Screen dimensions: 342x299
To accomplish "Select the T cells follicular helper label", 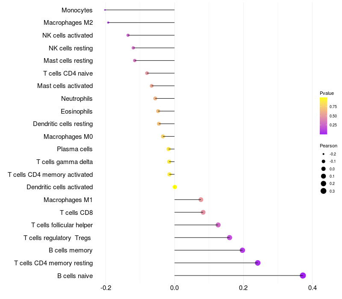I will [x=62, y=225].
